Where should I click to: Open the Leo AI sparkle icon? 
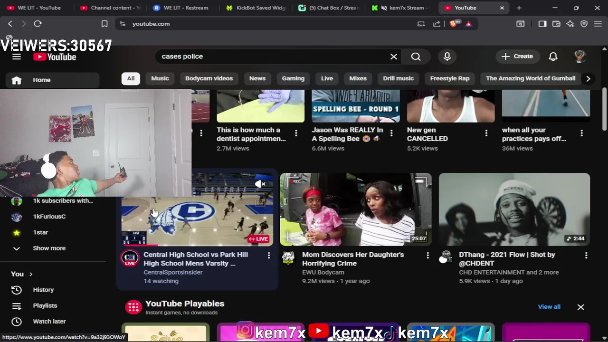click(x=570, y=24)
